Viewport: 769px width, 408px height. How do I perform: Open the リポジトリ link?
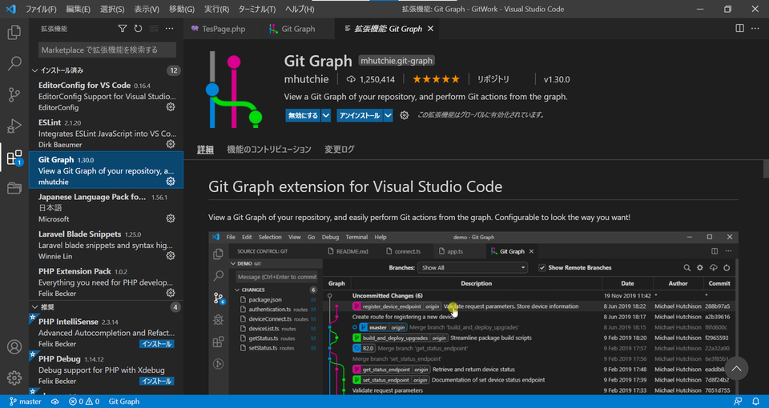click(x=493, y=79)
